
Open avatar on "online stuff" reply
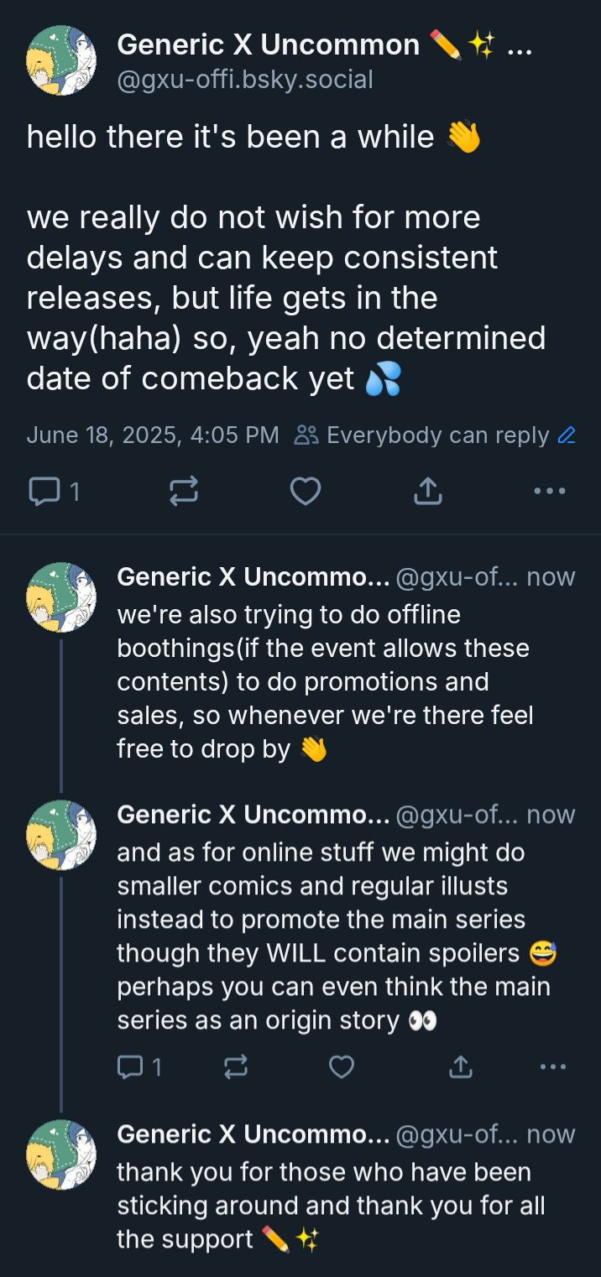coord(61,834)
